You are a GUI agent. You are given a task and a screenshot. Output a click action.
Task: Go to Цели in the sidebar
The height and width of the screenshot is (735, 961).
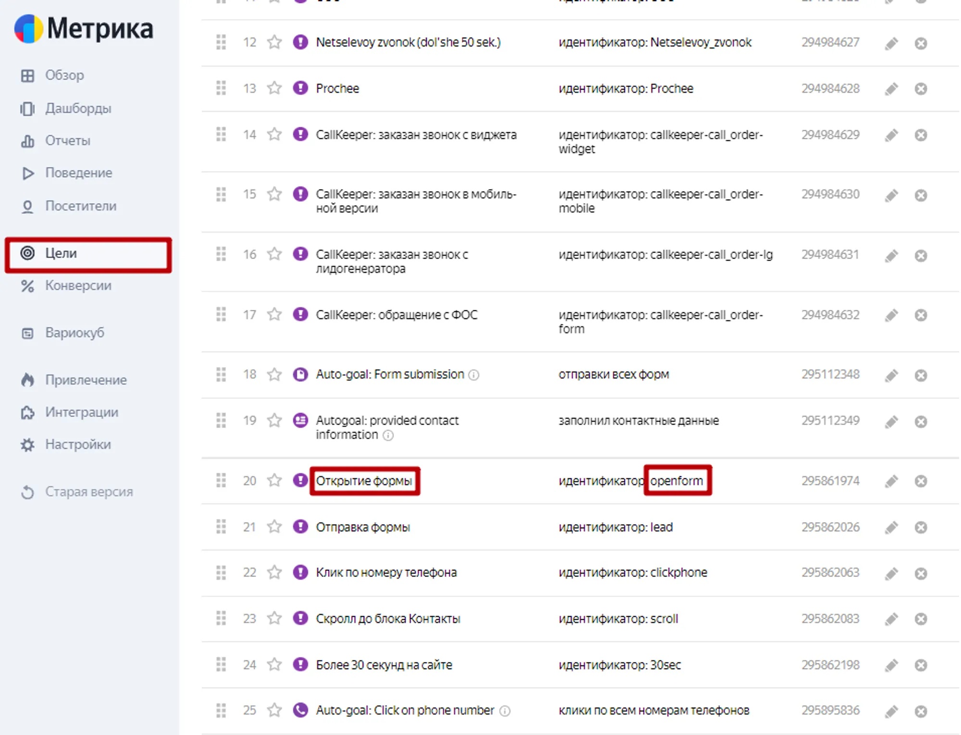pyautogui.click(x=61, y=253)
